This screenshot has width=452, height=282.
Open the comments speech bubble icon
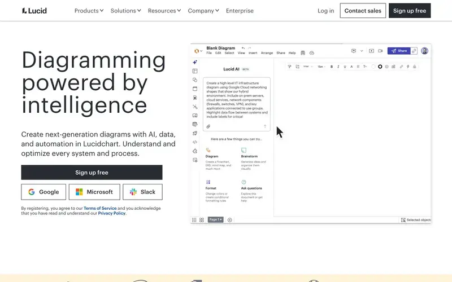(x=354, y=51)
